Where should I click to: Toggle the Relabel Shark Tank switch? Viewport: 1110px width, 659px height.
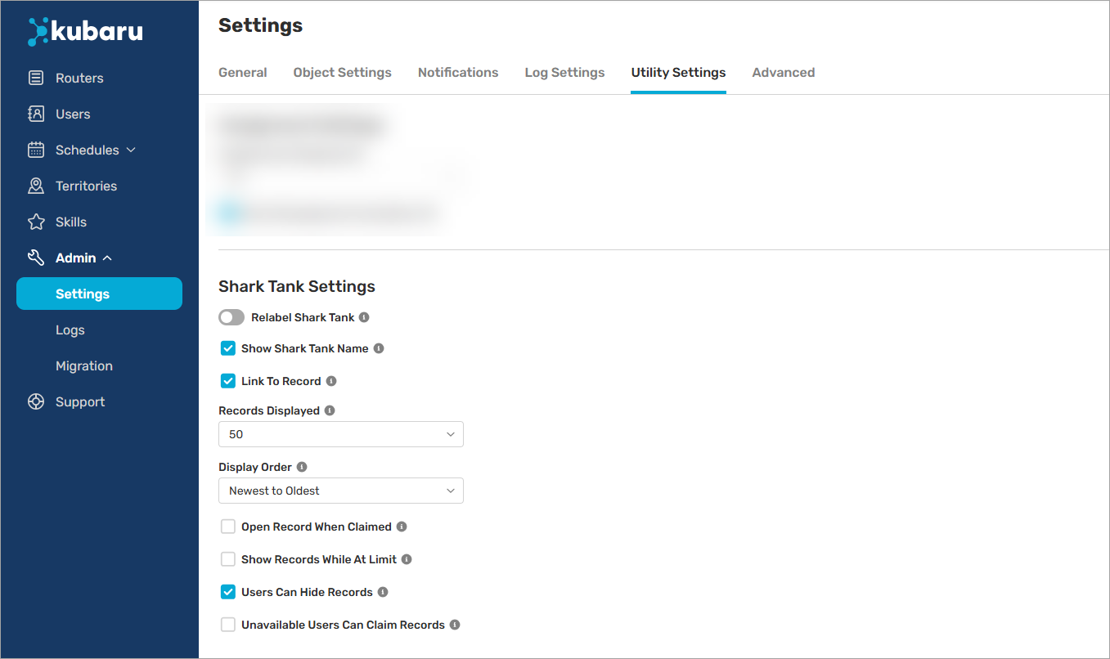[231, 317]
